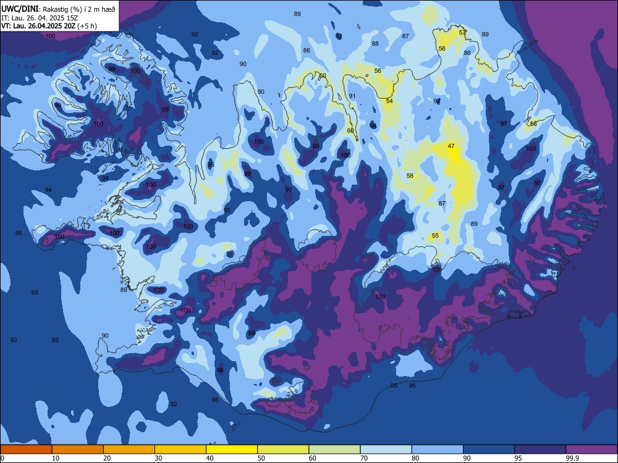Viewport: 618px width, 463px height.
Task: Click the dark orange 0–10 legend swatch
Action: pyautogui.click(x=26, y=449)
